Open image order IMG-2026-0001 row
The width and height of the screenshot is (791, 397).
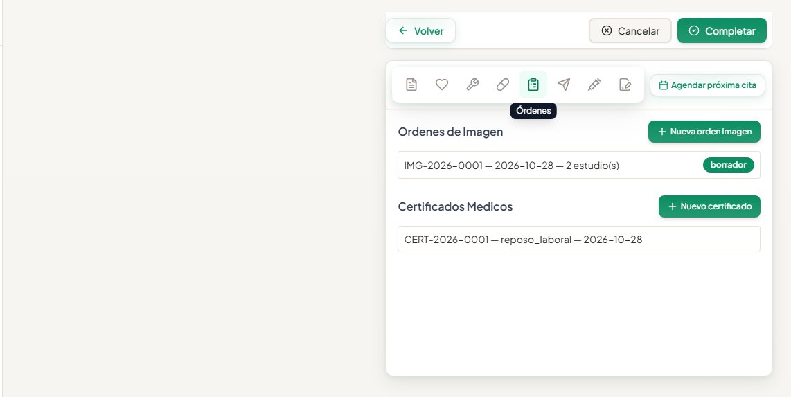[x=578, y=165]
